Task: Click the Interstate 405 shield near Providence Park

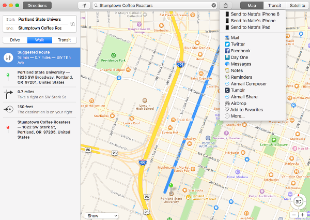Action: point(180,64)
